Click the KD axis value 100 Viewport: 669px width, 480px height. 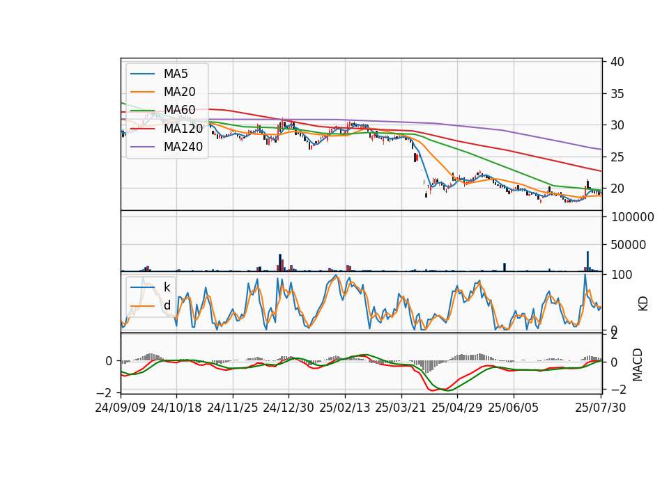[x=622, y=275]
